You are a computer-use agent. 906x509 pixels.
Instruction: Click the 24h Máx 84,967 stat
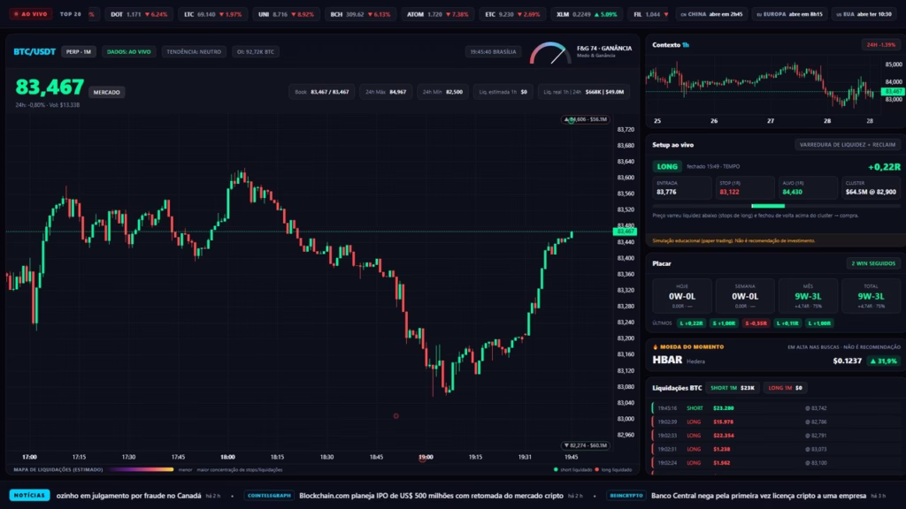(386, 92)
